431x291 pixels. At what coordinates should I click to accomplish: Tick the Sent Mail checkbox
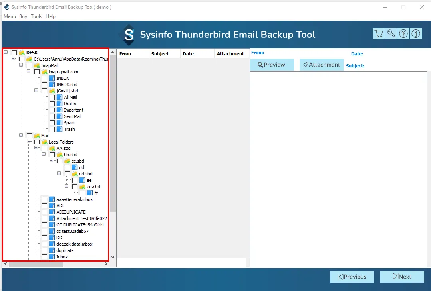click(52, 116)
